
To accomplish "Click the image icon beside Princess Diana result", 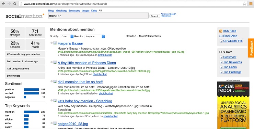I will (55, 62).
